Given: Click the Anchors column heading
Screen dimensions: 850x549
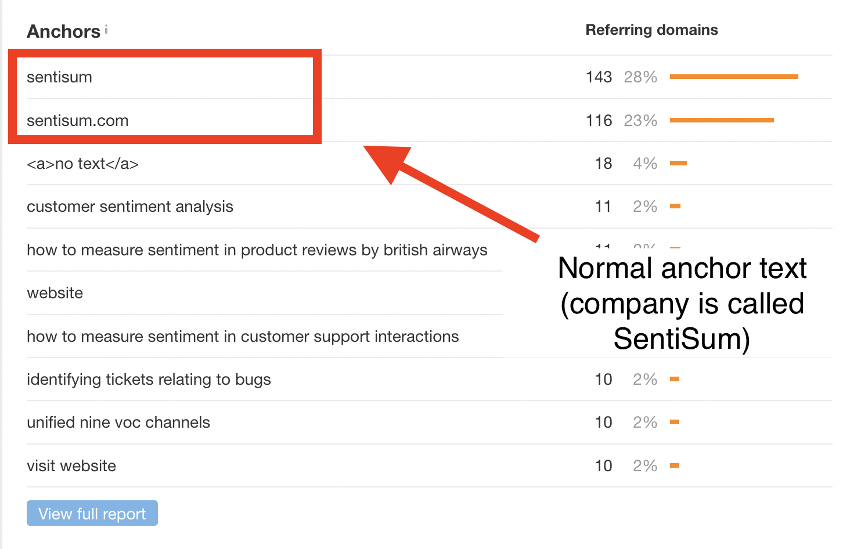Looking at the screenshot, I should pyautogui.click(x=64, y=31).
